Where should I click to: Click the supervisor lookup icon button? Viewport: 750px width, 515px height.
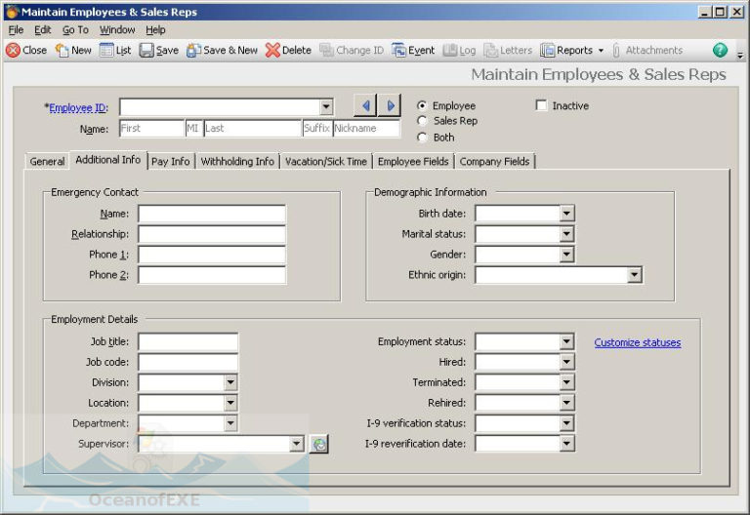click(x=319, y=444)
